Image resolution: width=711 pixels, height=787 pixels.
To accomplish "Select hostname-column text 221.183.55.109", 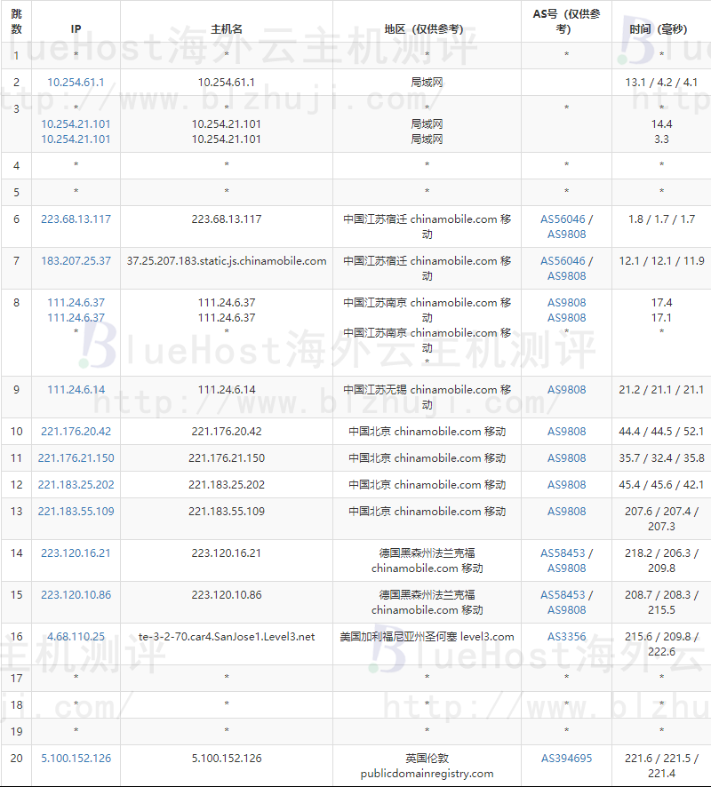I will click(227, 511).
